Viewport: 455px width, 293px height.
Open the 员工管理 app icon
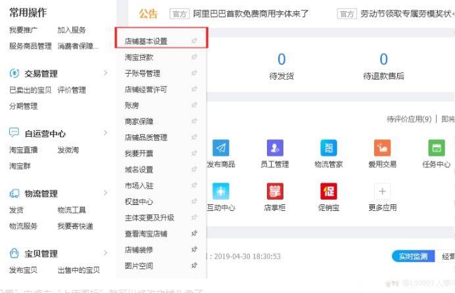(275, 148)
